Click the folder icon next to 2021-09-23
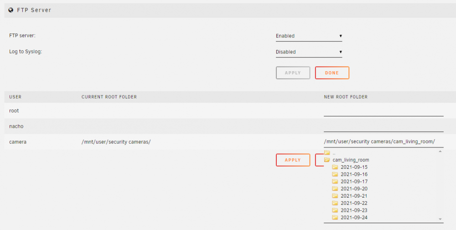 pyautogui.click(x=335, y=210)
